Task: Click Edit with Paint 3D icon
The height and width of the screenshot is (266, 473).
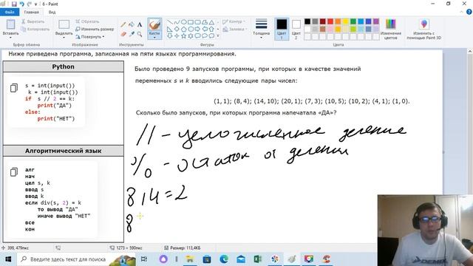Action: click(x=424, y=24)
